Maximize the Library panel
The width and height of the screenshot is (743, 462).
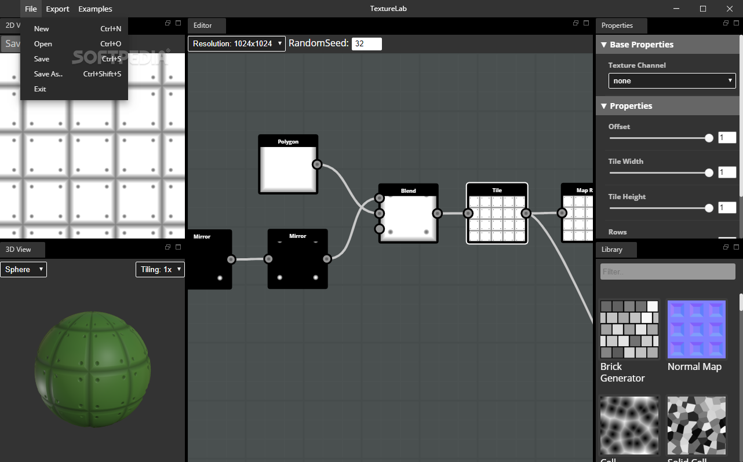[x=737, y=247]
